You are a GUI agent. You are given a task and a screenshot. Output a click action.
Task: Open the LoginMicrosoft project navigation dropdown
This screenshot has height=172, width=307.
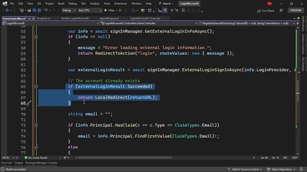coord(50,23)
